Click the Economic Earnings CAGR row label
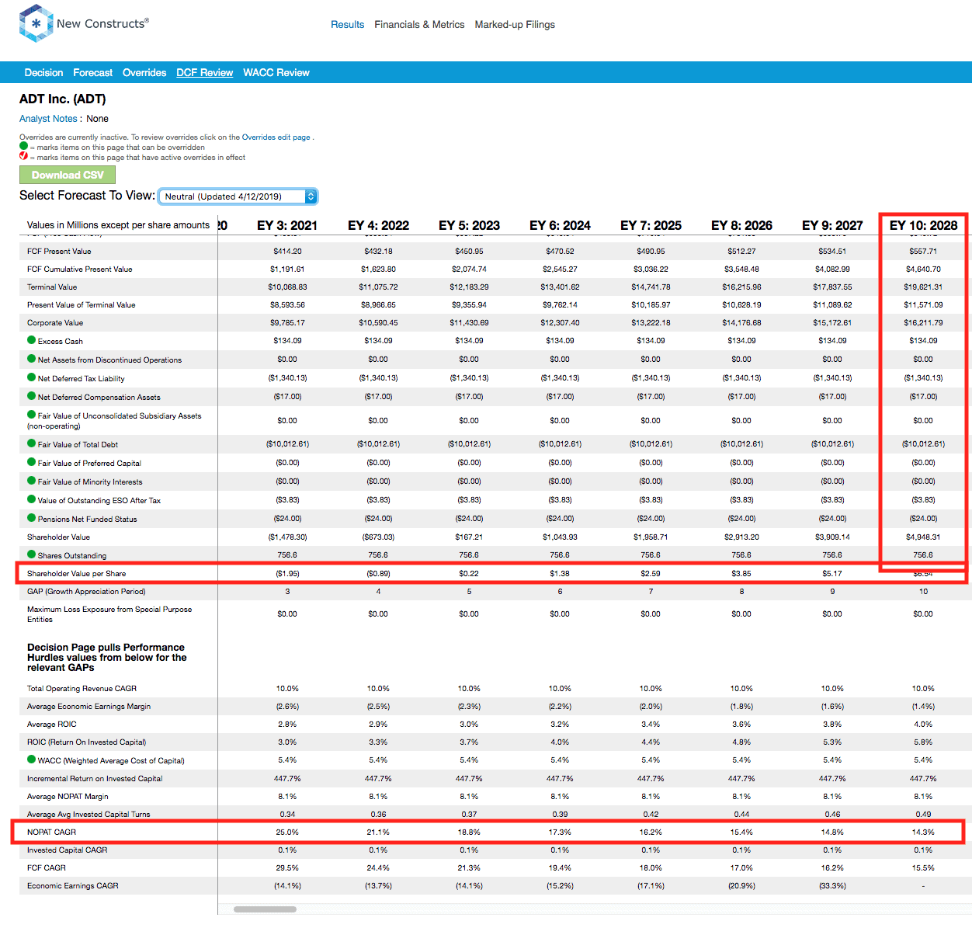 click(73, 886)
